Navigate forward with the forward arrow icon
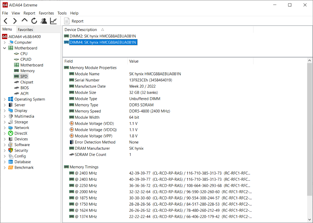This screenshot has width=313, height=223. 15,21
